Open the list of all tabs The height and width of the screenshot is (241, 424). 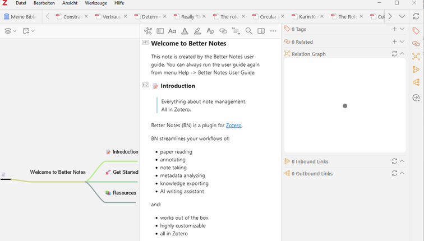click(x=402, y=16)
